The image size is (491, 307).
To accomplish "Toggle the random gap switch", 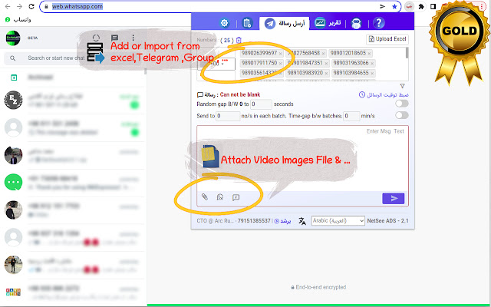I will pos(402,104).
